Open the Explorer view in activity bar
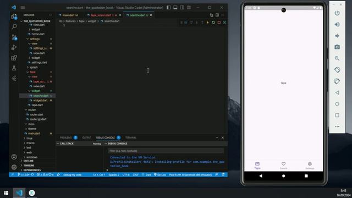The image size is (352, 198). click(x=14, y=16)
